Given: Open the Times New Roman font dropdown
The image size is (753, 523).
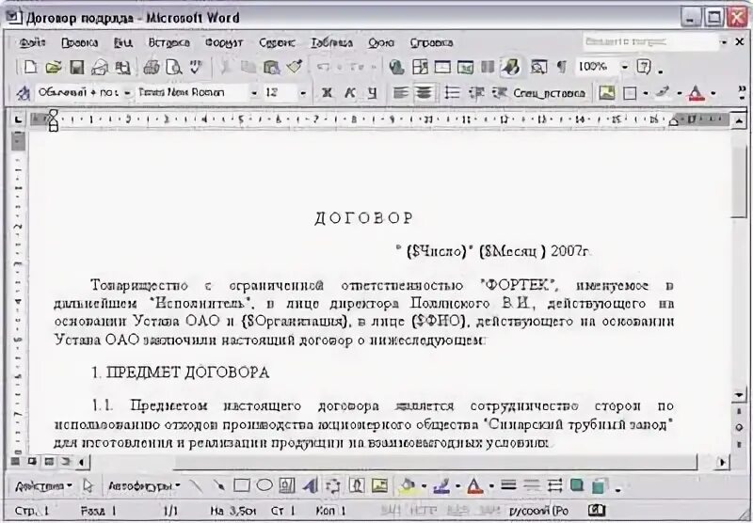Looking at the screenshot, I should pos(254,92).
